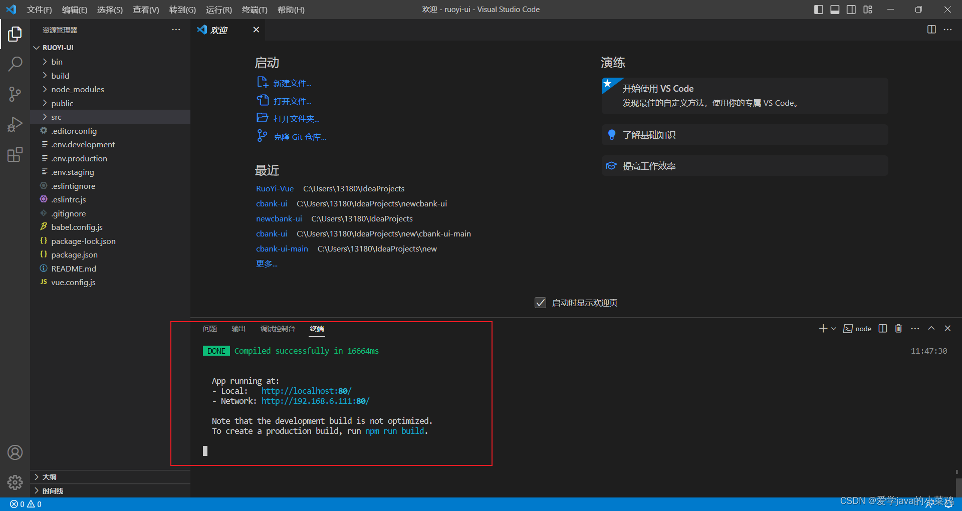Open 了解基础知识 walkthrough
This screenshot has width=962, height=511.
745,135
